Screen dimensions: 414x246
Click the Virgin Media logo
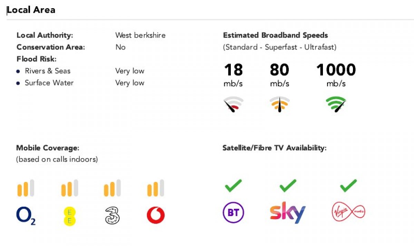pyautogui.click(x=348, y=212)
